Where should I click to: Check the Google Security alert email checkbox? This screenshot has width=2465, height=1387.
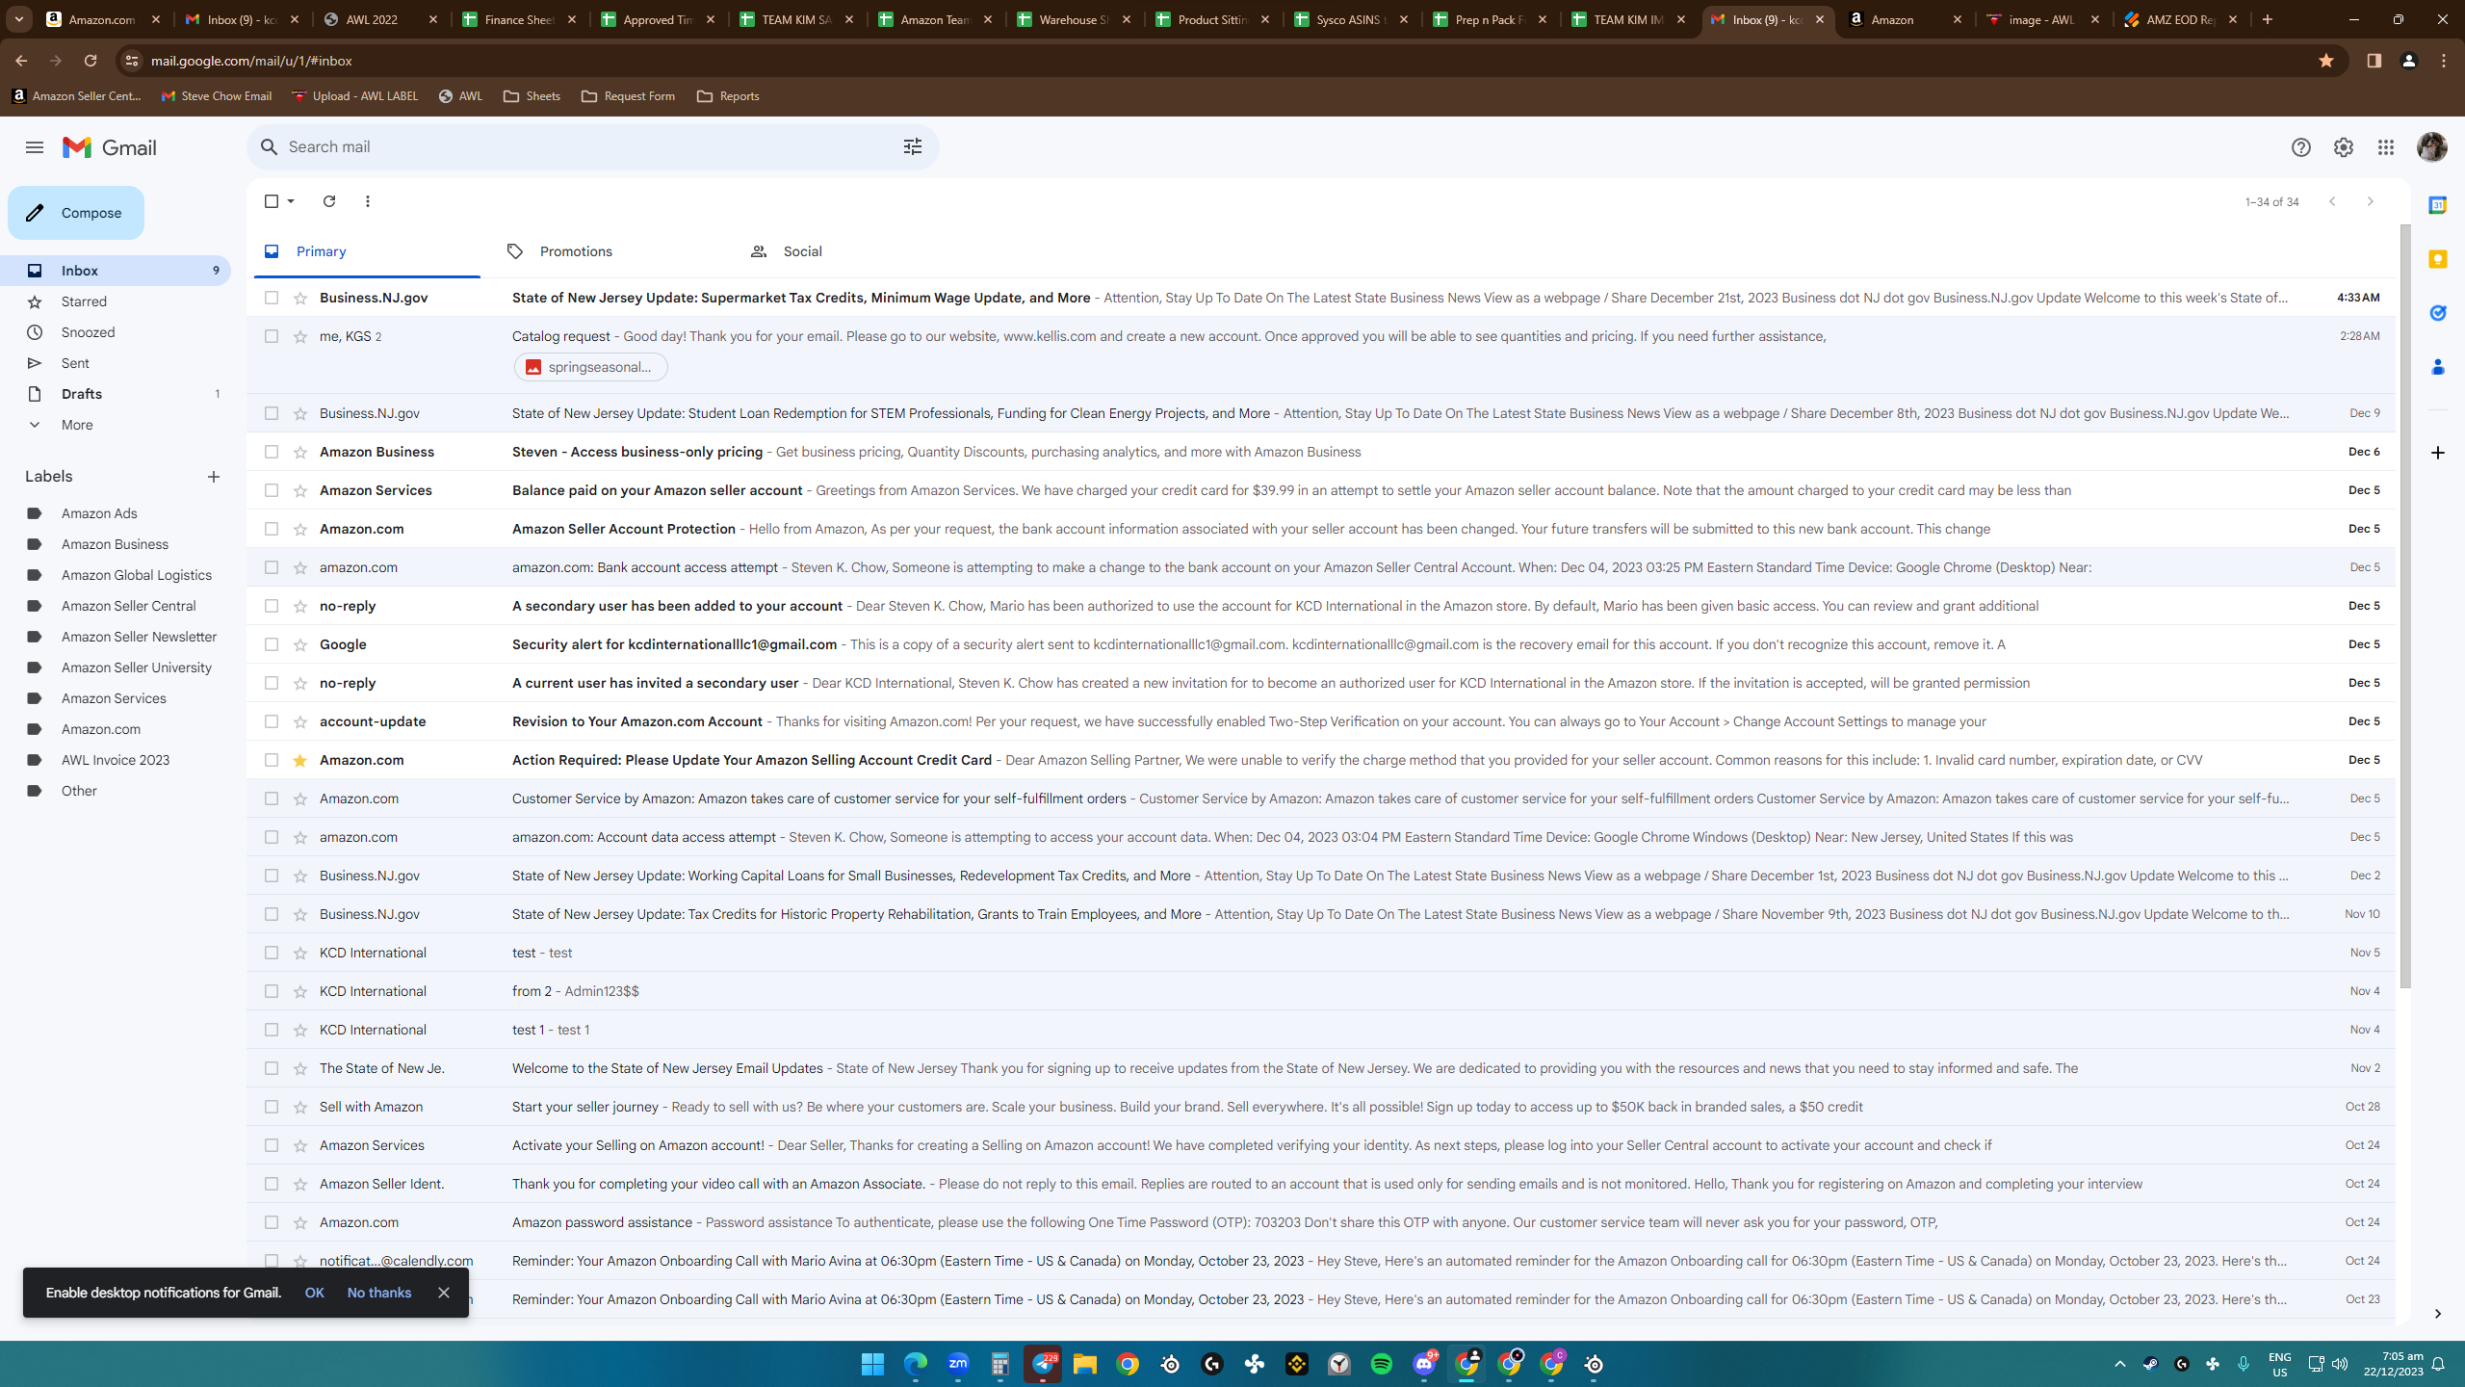coord(272,644)
